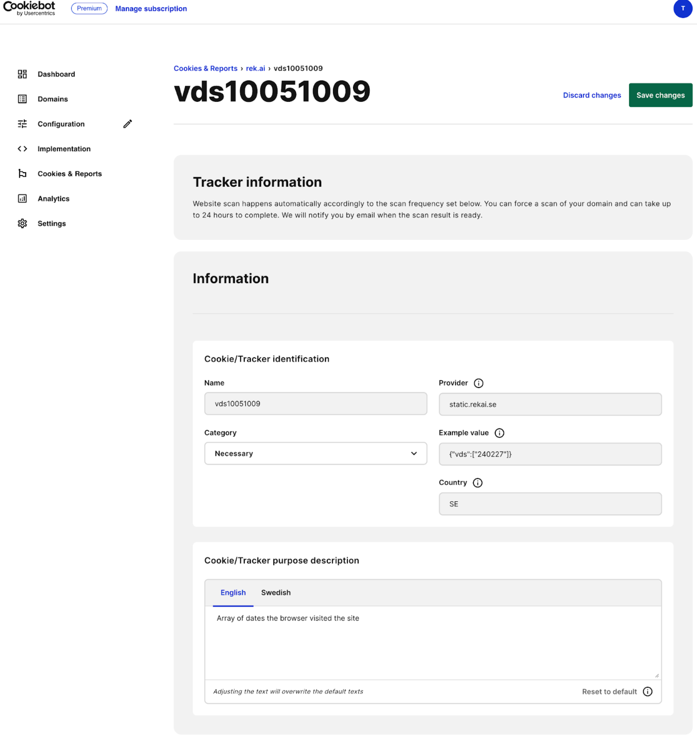Click the Configuration sliders icon

tap(22, 124)
